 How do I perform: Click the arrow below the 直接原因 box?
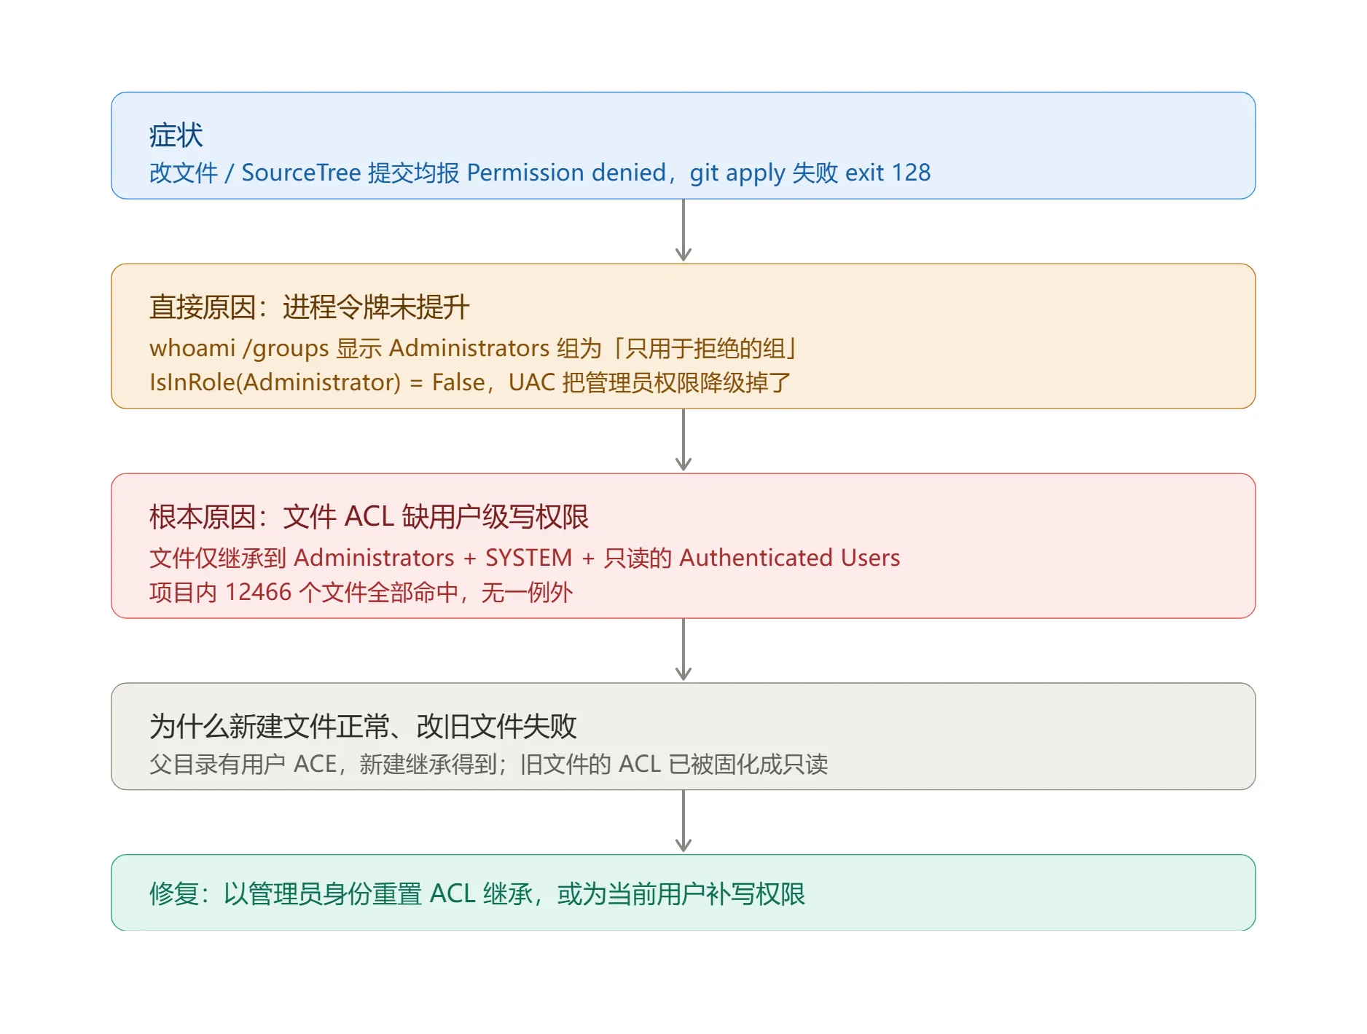pos(683,440)
